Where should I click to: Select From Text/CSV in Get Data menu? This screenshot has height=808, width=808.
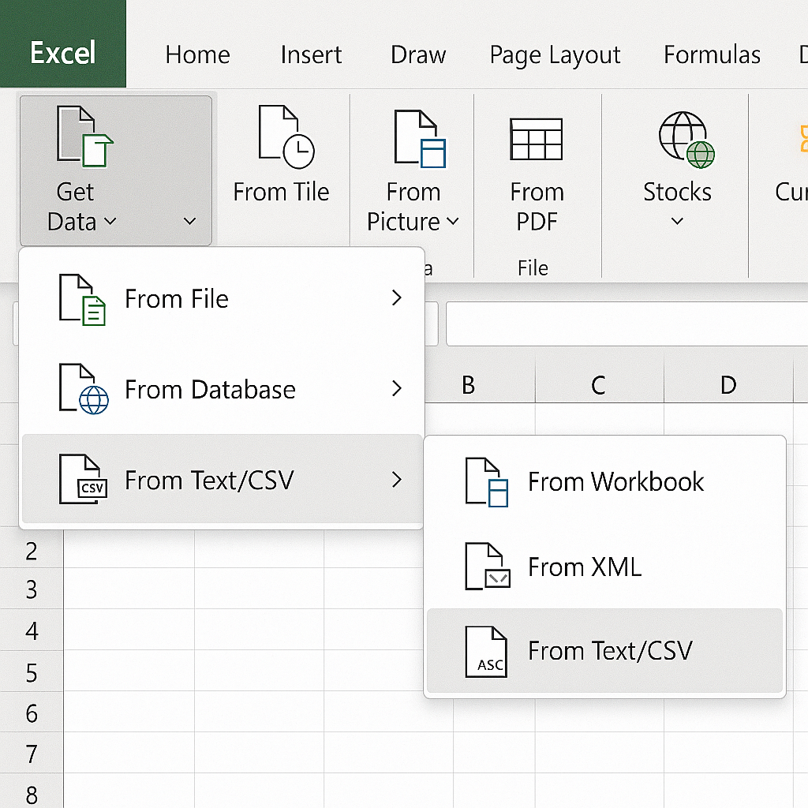coord(222,479)
